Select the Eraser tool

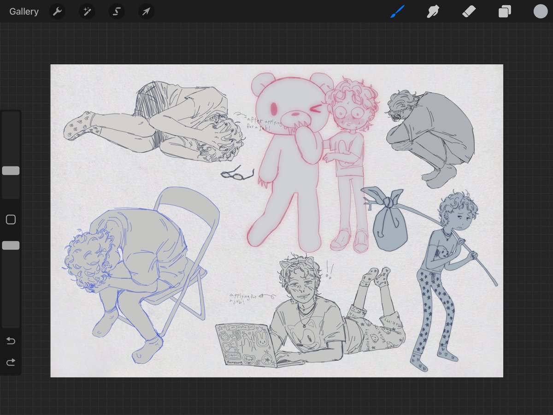coord(469,12)
